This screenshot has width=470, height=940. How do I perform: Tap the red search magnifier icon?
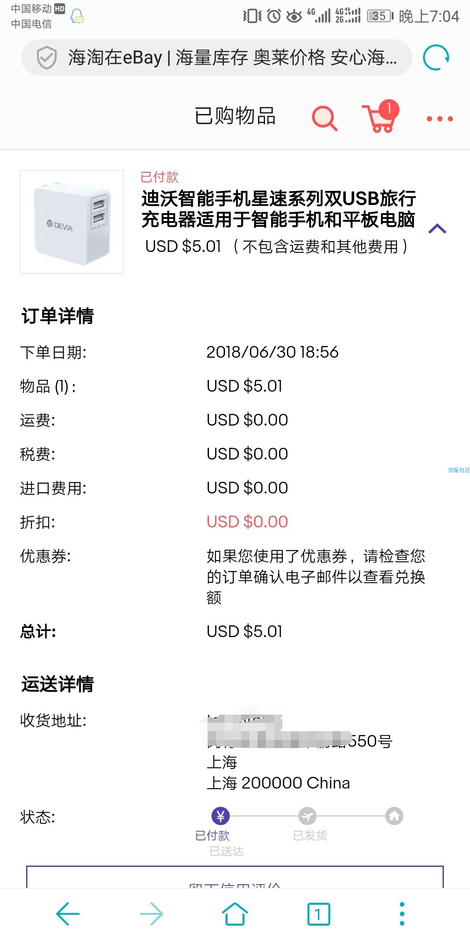tap(325, 117)
